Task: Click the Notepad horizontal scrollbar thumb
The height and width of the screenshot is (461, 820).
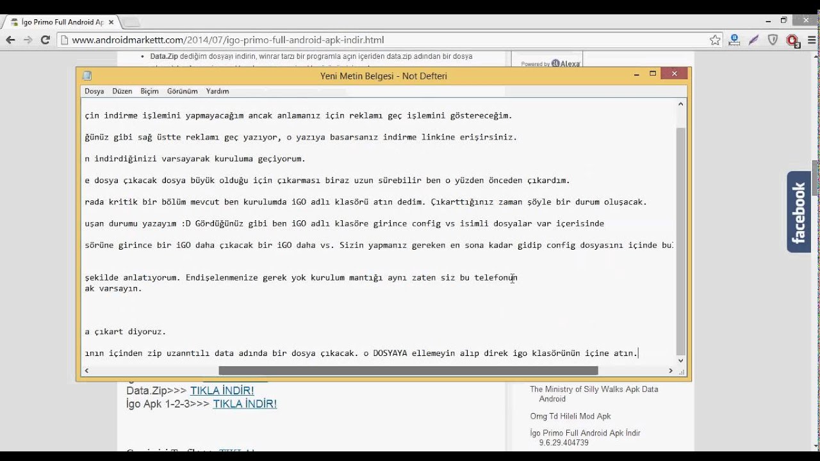Action: (x=408, y=371)
